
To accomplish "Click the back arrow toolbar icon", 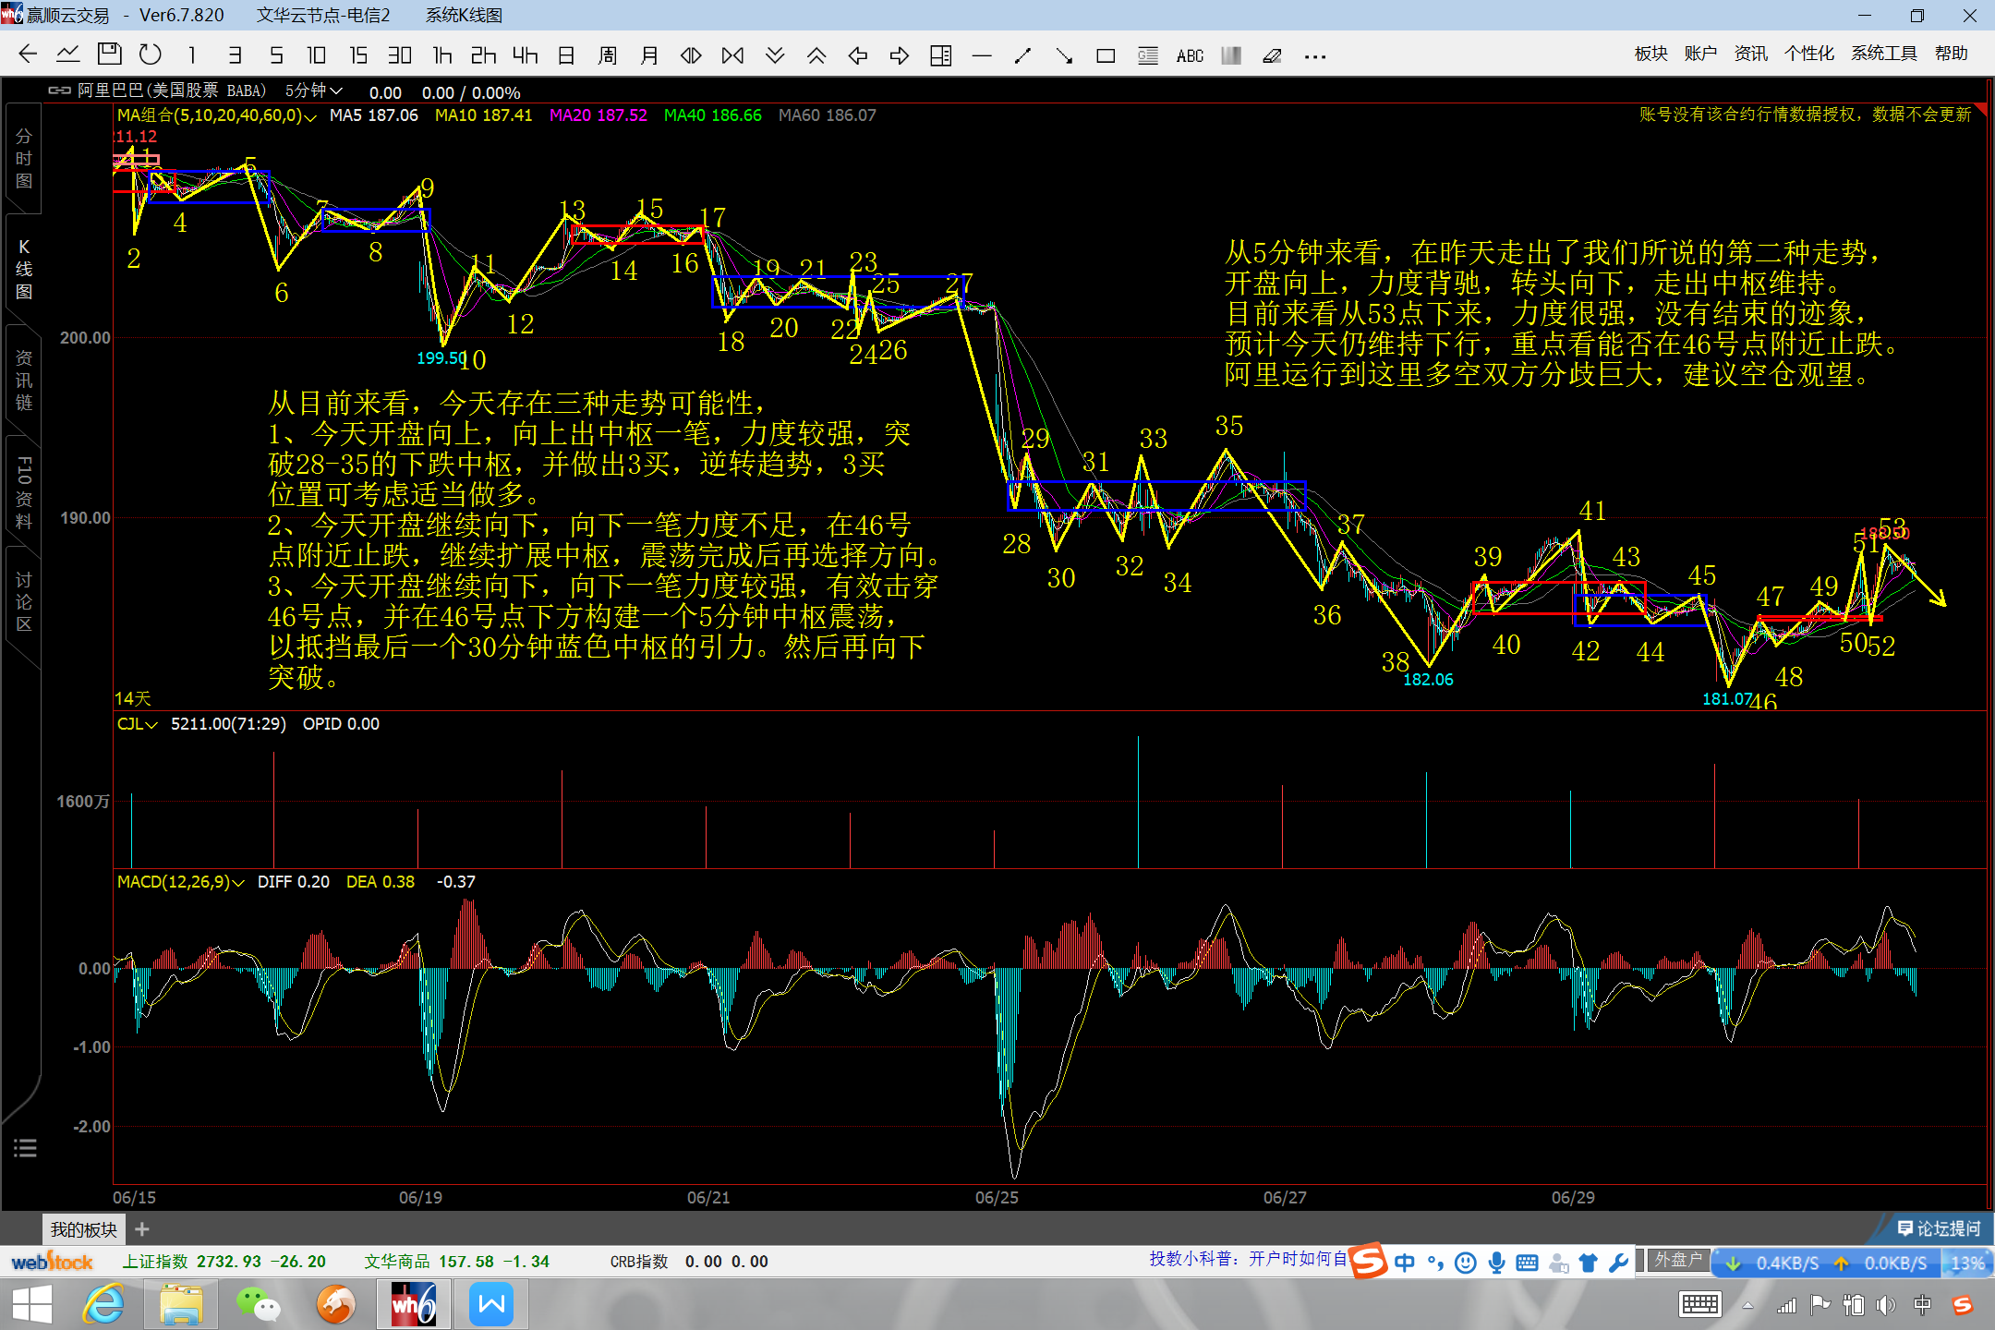I will [x=28, y=54].
